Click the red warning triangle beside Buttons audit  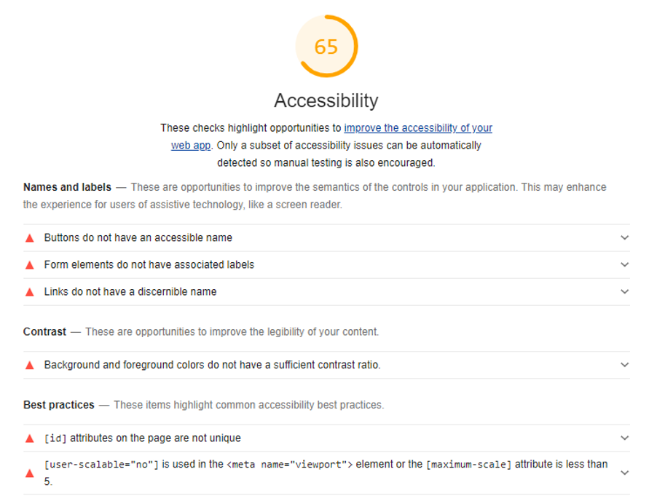point(30,238)
